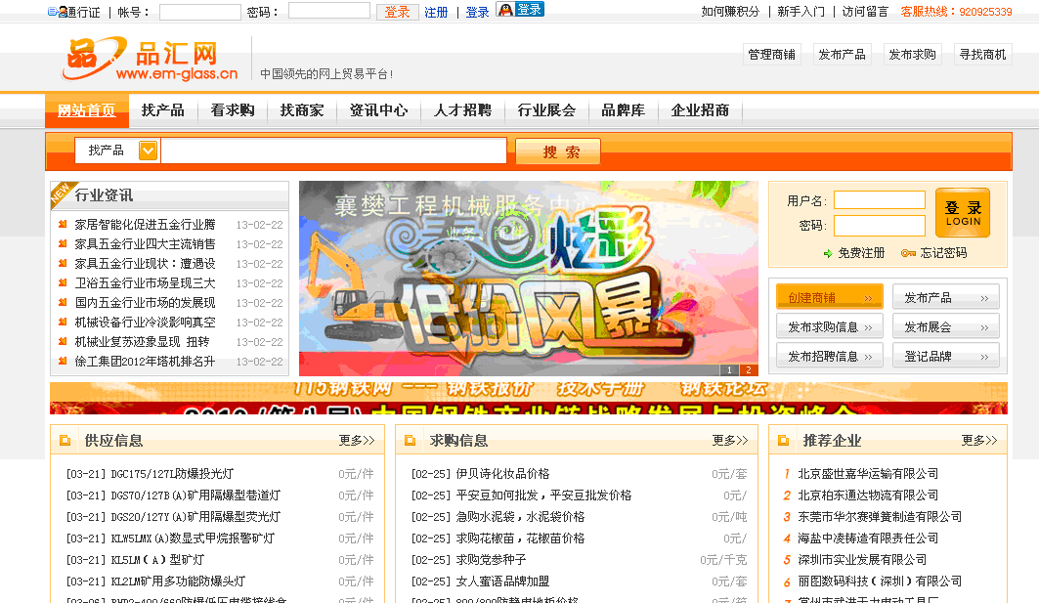Image resolution: width=1039 pixels, height=603 pixels.
Task: Expand 更多 in the 供应信息 section
Action: point(357,441)
